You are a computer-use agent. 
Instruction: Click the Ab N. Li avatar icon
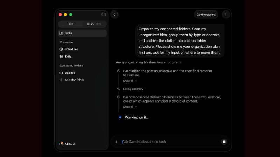pyautogui.click(x=62, y=143)
